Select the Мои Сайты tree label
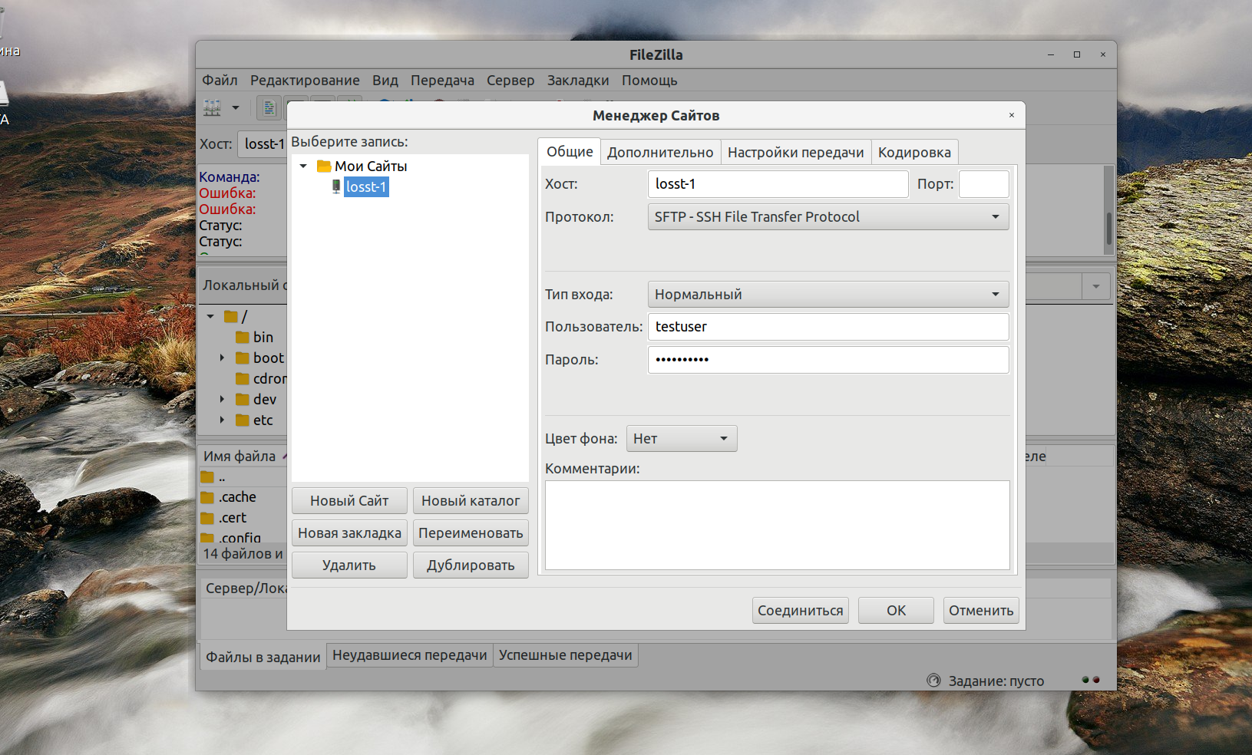The height and width of the screenshot is (755, 1252). (x=371, y=166)
